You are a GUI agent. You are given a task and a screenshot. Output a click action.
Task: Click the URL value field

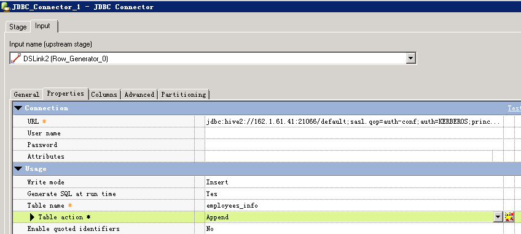pyautogui.click(x=354, y=122)
